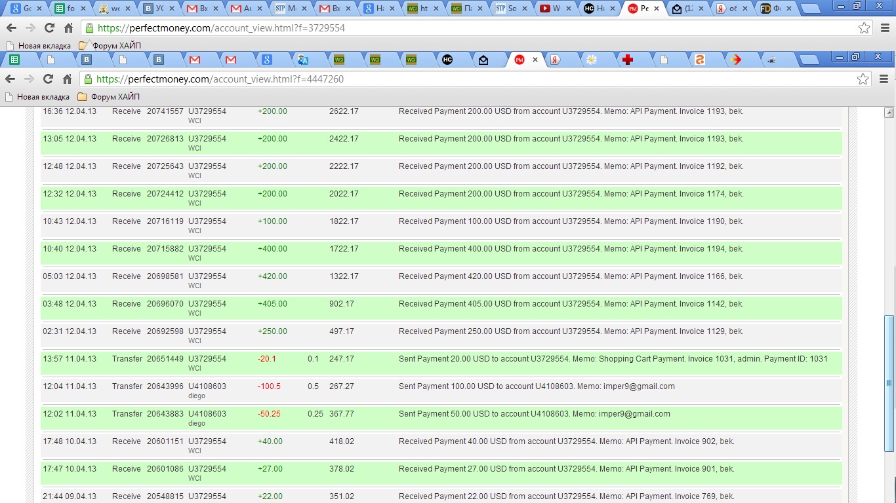Viewport: 896px width, 503px height.
Task: Switch to the Yandex tab in front window
Action: 555,60
